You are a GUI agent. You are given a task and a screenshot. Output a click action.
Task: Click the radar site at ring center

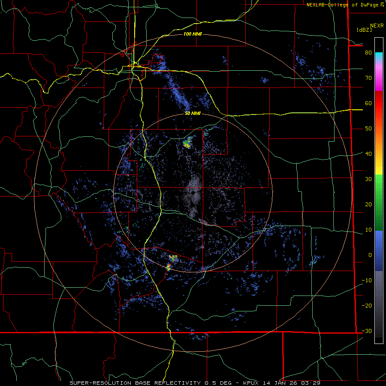pyautogui.click(x=194, y=193)
